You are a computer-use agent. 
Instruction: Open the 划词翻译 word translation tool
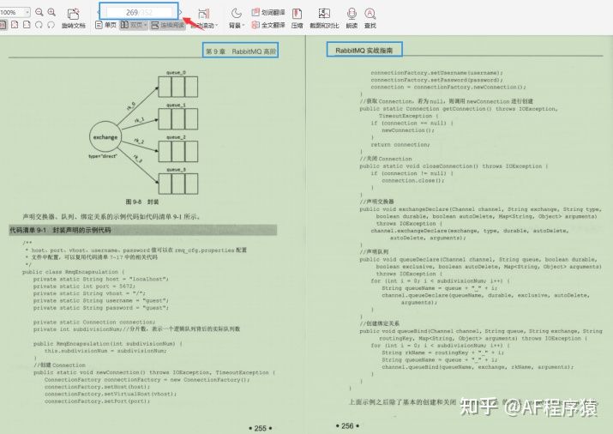pos(268,12)
